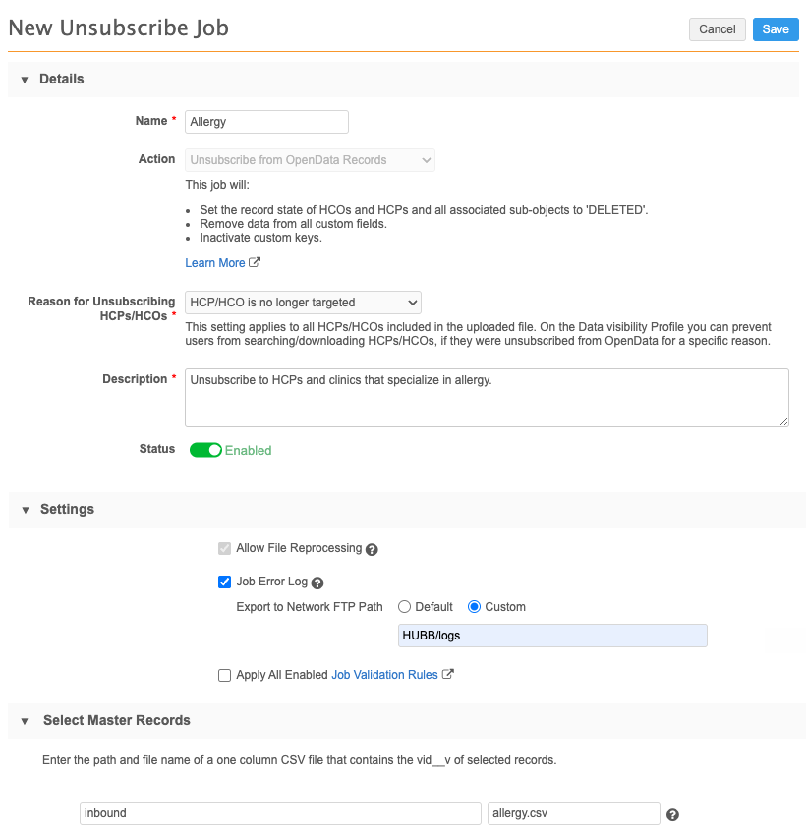Collapse the Select Master Records section

[25, 721]
